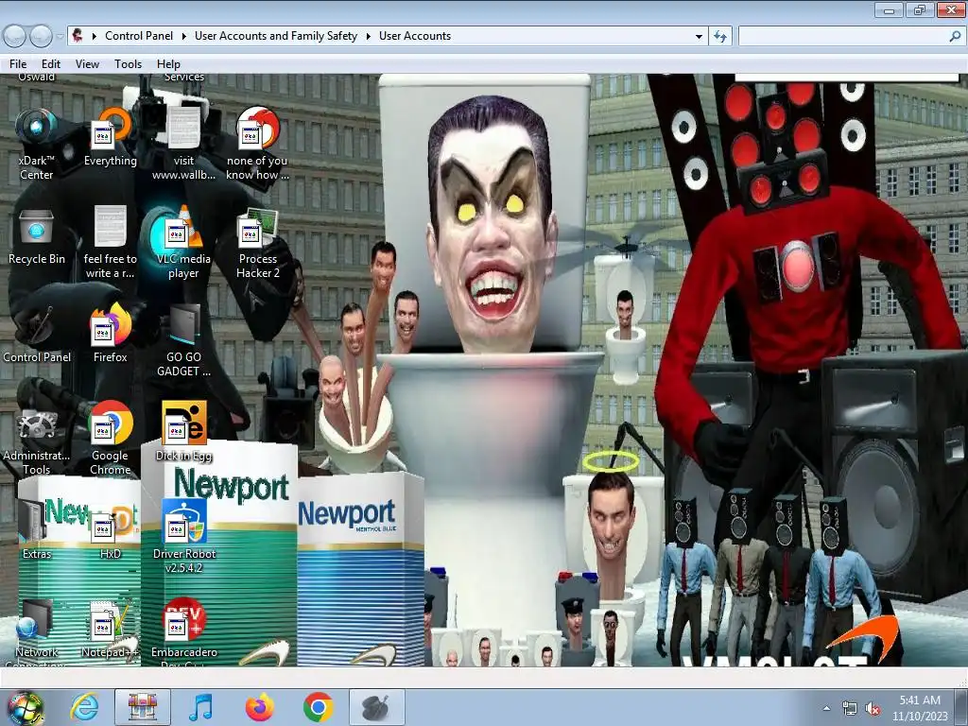Click the muted volume tray icon

873,709
